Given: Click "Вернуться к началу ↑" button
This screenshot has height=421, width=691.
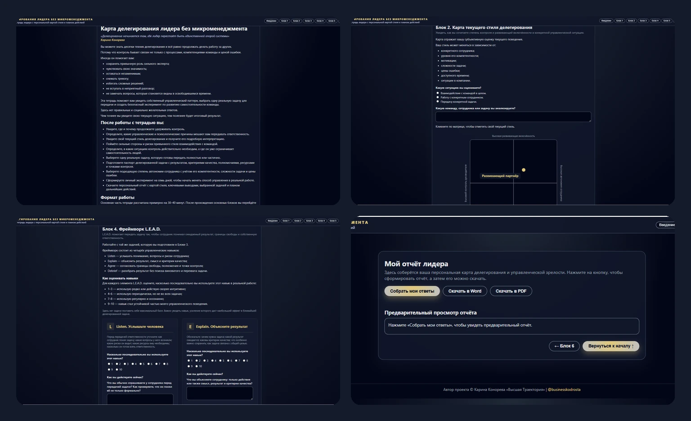Looking at the screenshot, I should coord(611,346).
